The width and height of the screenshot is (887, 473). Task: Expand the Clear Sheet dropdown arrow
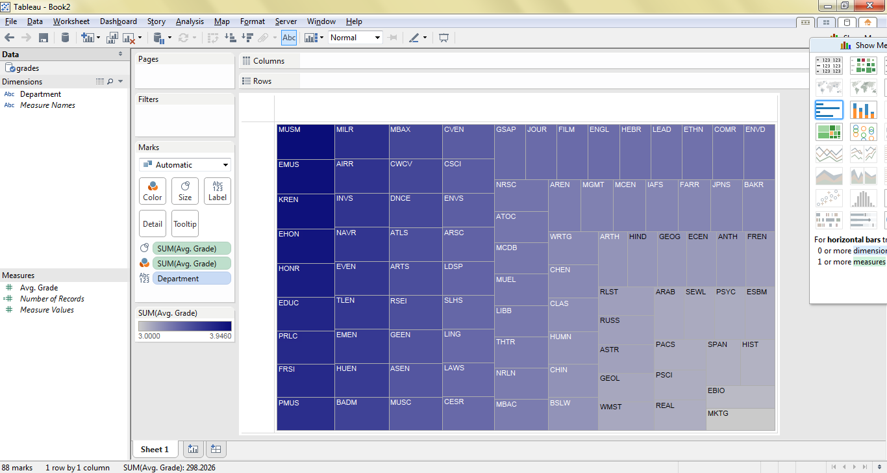139,38
